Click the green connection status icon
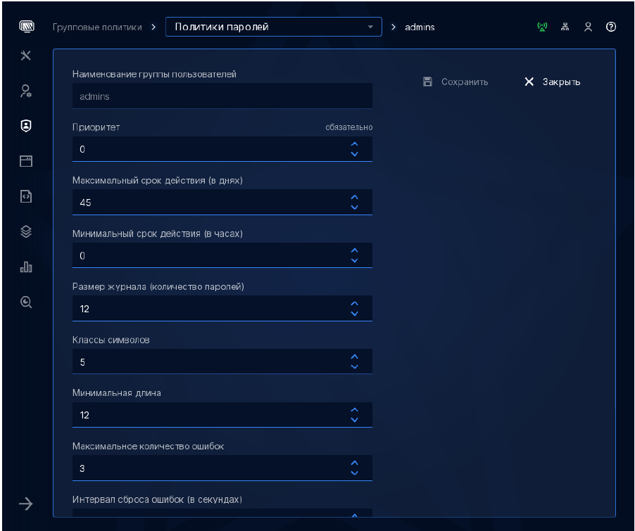Viewport: 635px width, 531px height. click(542, 27)
